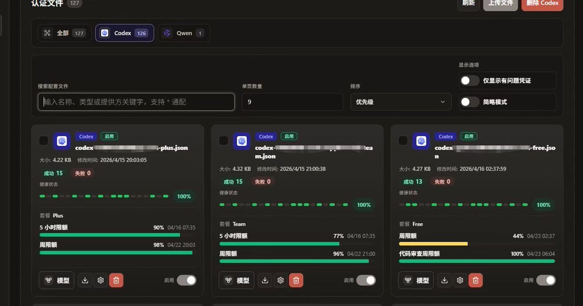The width and height of the screenshot is (583, 306).
Task: Click the 100% health badge on free.json card
Action: click(544, 205)
